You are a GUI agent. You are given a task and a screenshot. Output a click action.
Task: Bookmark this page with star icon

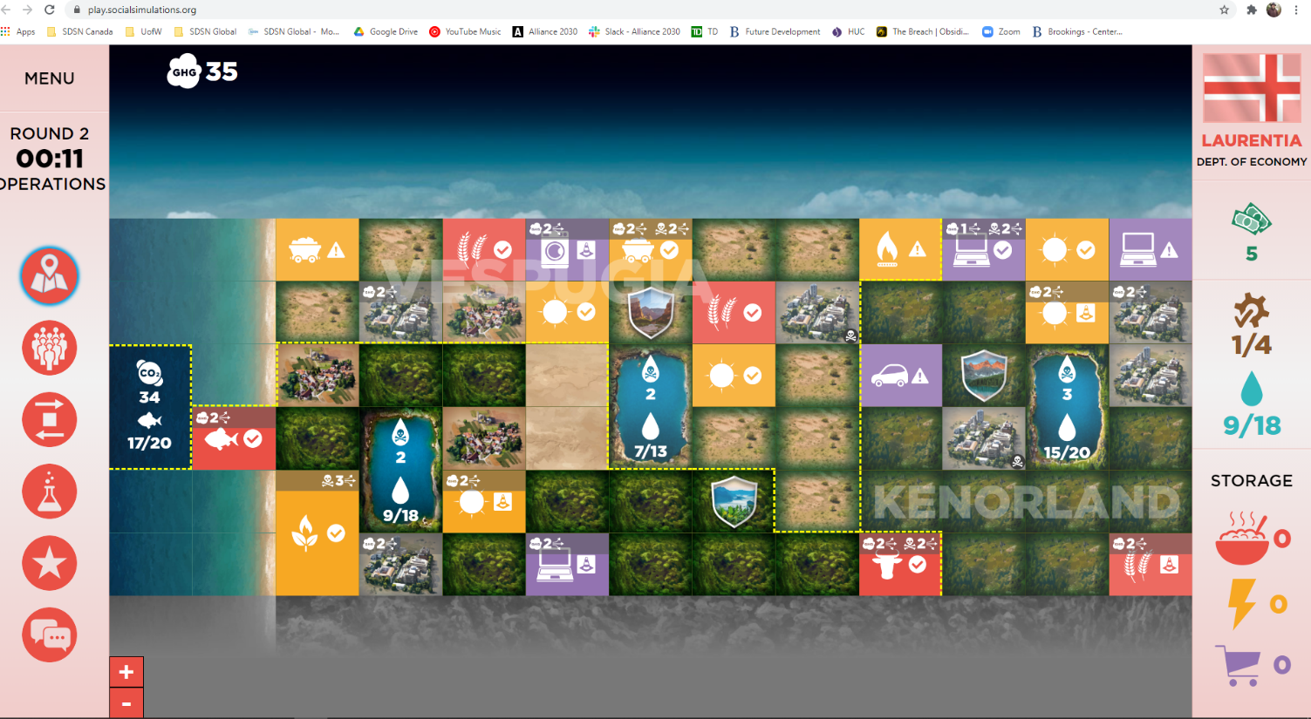click(1224, 10)
